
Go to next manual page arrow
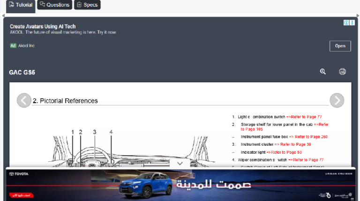coord(337,100)
